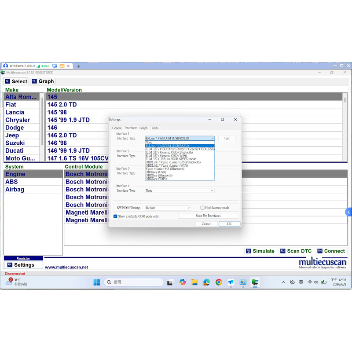The width and height of the screenshot is (352, 352).
Task: Open the Wi-Fi network tray icon
Action: coord(310,282)
